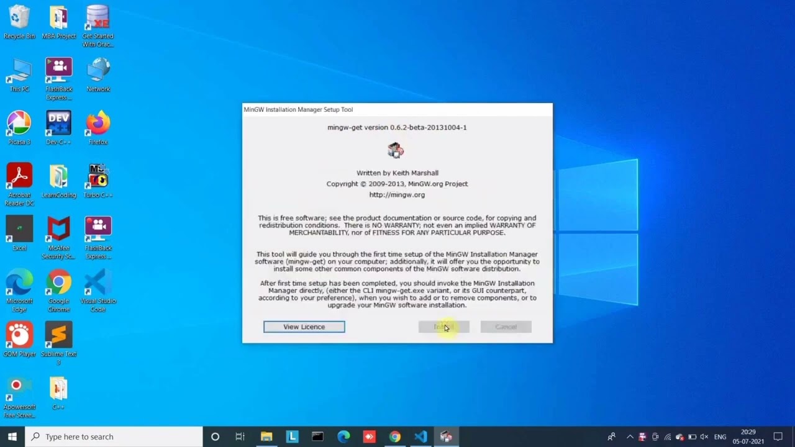
Task: Click MinGW installer taskbar icon
Action: (x=446, y=436)
